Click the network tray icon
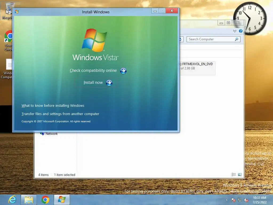The width and height of the screenshot is (273, 205). click(x=240, y=200)
